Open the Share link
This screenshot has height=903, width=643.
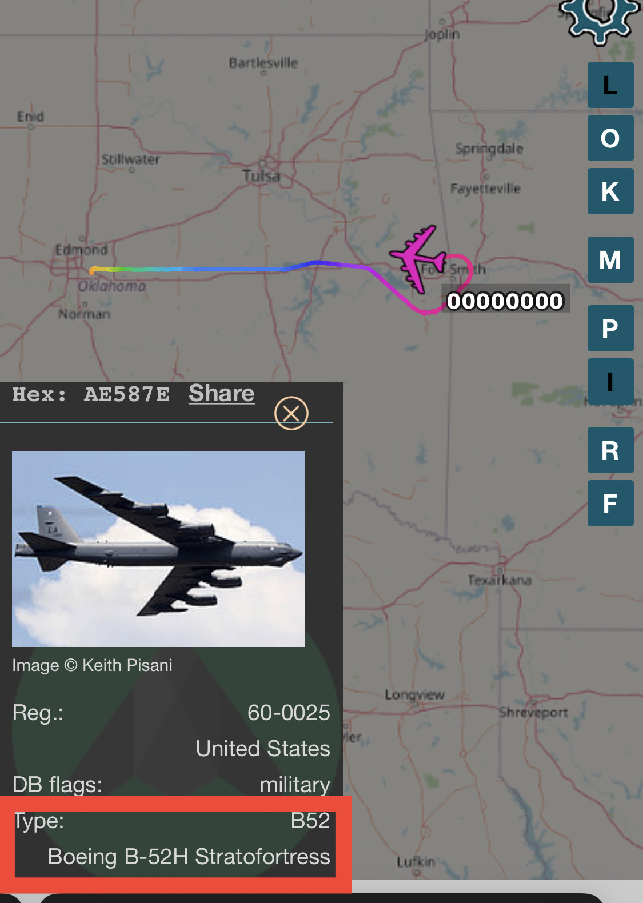222,393
